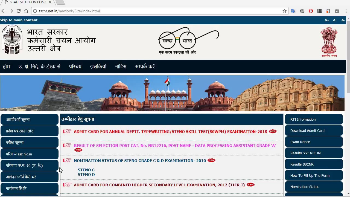Open the Nomination Status right button

tap(314, 187)
